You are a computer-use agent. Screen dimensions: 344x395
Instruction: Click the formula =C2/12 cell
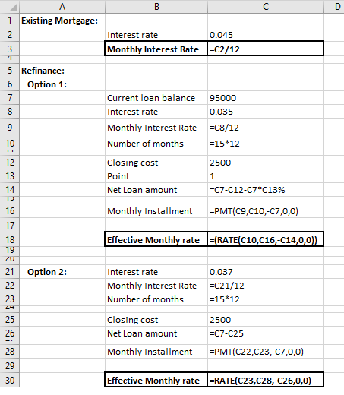click(266, 49)
